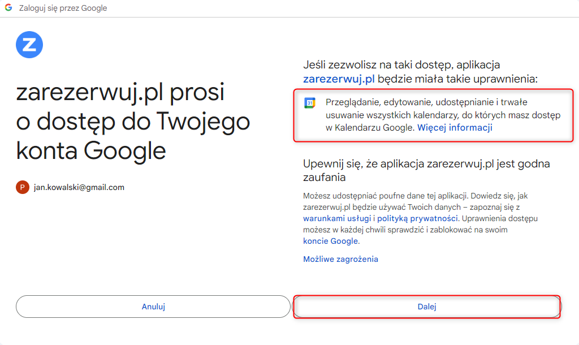Open the "Więcej informacji" link

(x=455, y=127)
